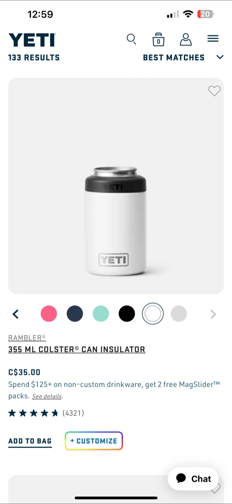The image size is (232, 504).
Task: Open the shopping bag icon
Action: click(158, 40)
